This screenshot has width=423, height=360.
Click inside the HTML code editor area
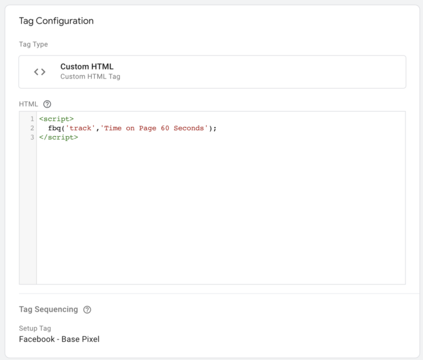[221, 198]
